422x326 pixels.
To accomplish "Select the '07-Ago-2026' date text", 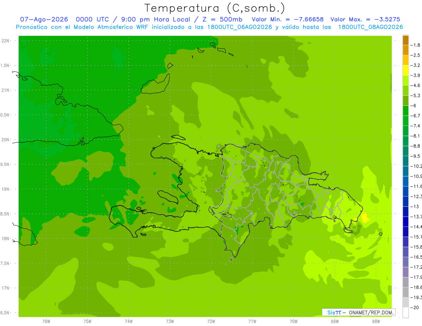I will pos(44,20).
